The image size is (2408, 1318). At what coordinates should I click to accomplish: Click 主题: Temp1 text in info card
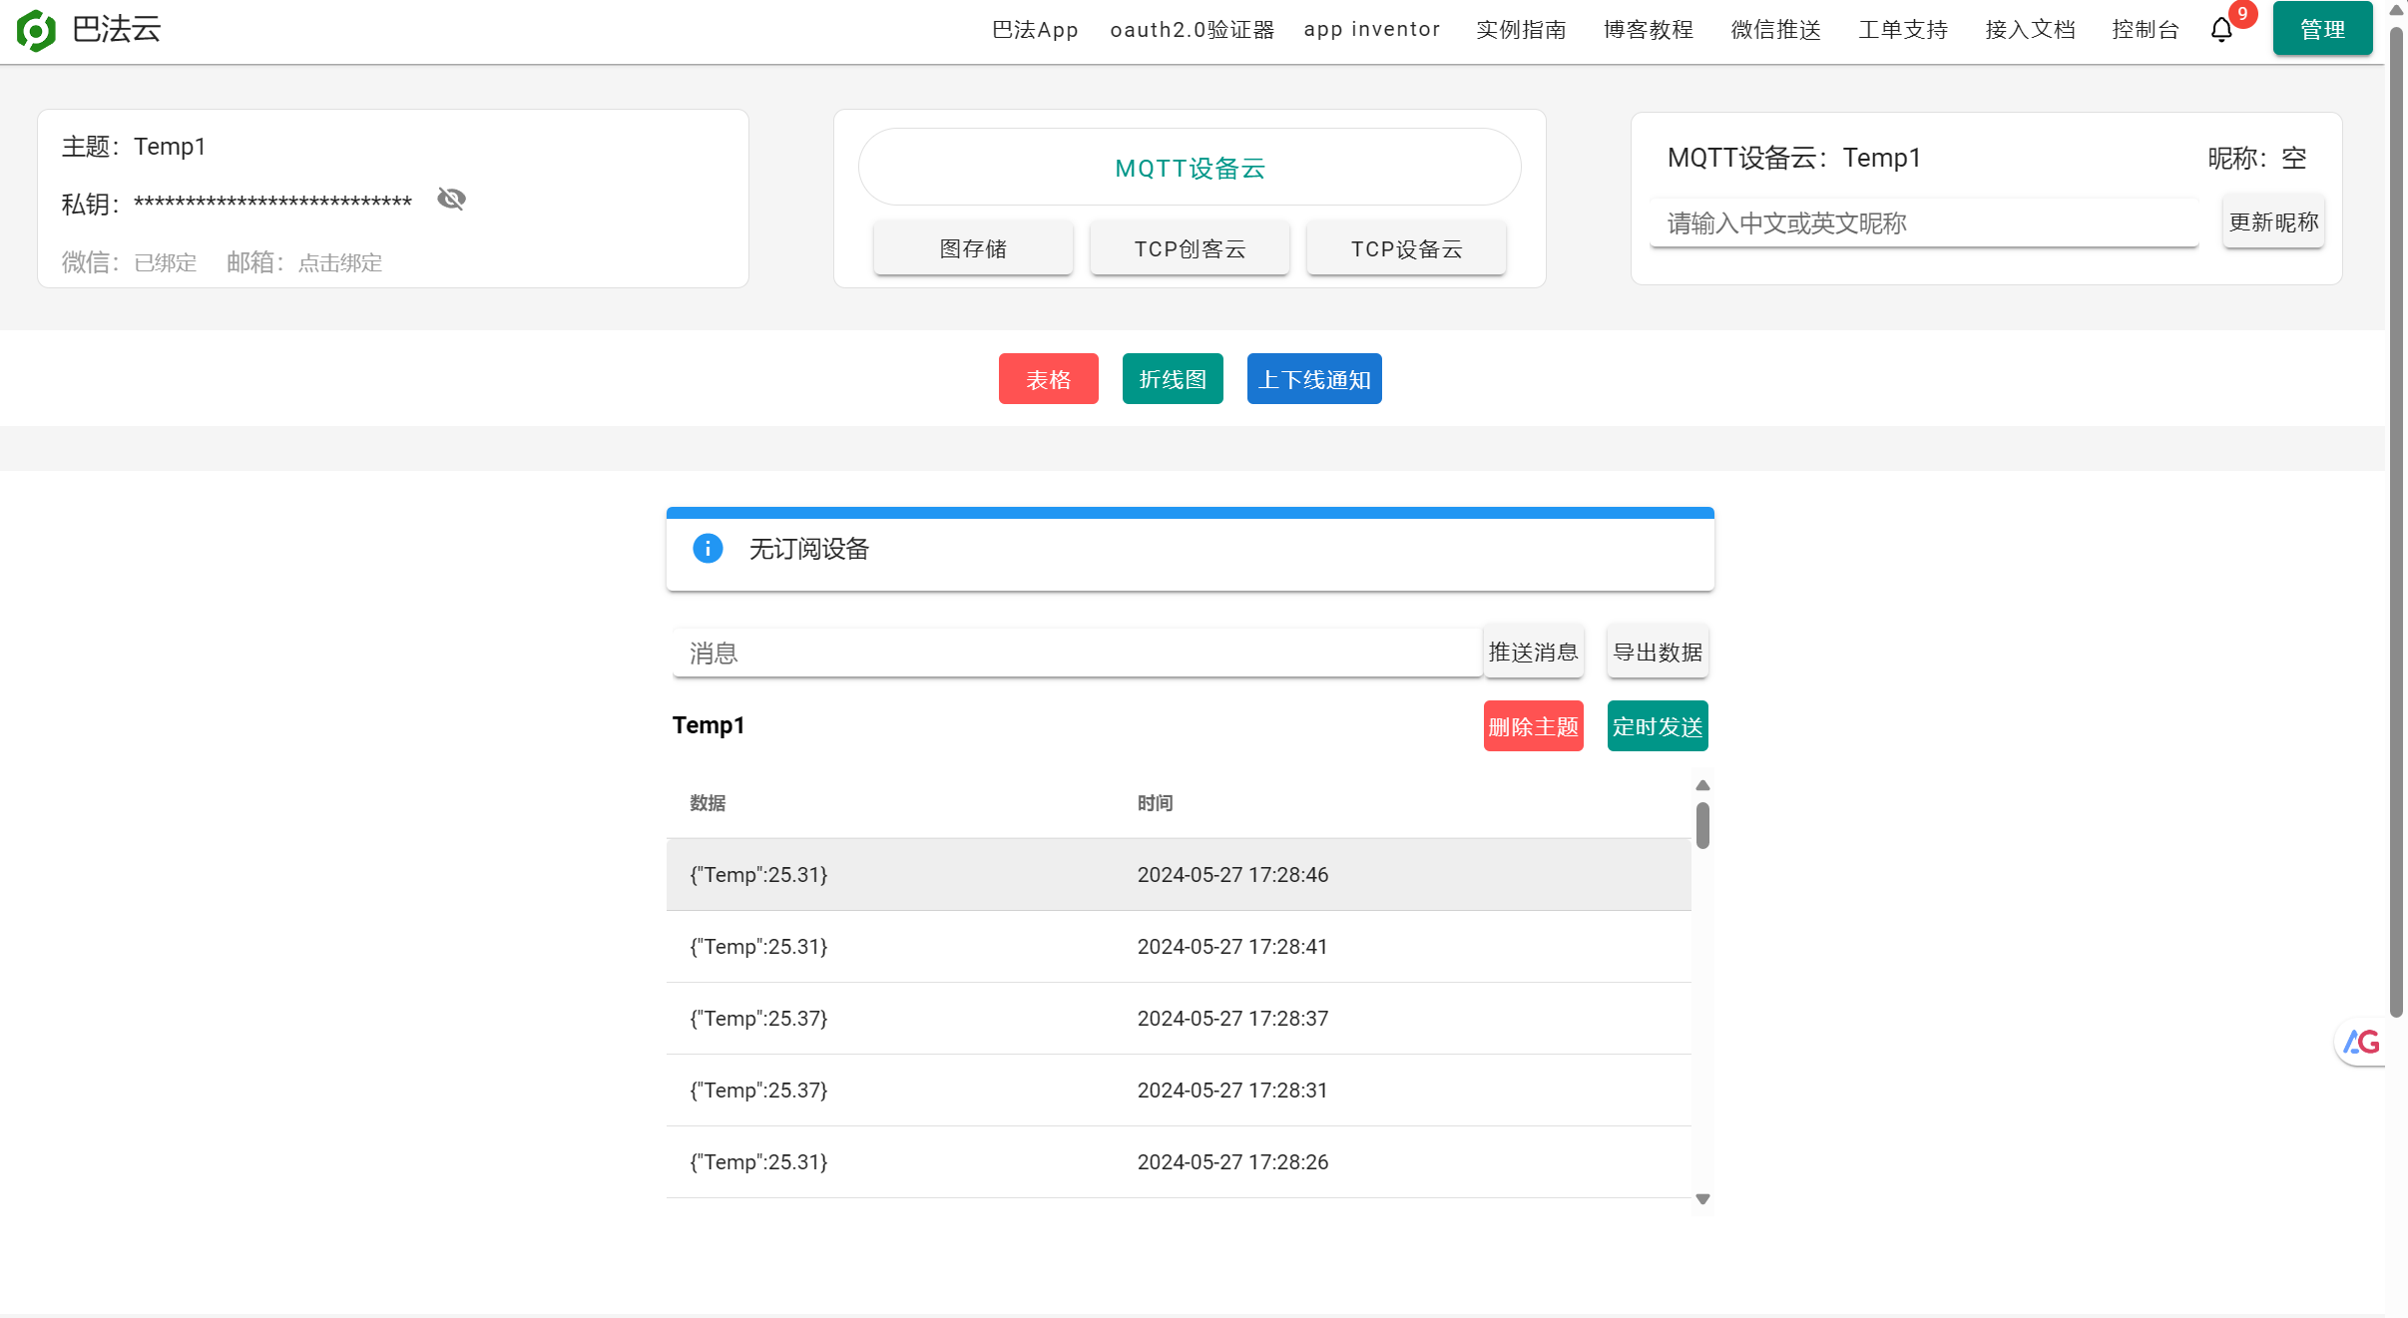pos(134,147)
